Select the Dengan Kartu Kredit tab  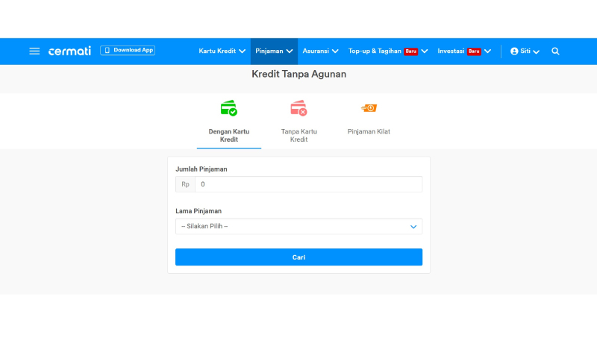click(x=229, y=135)
